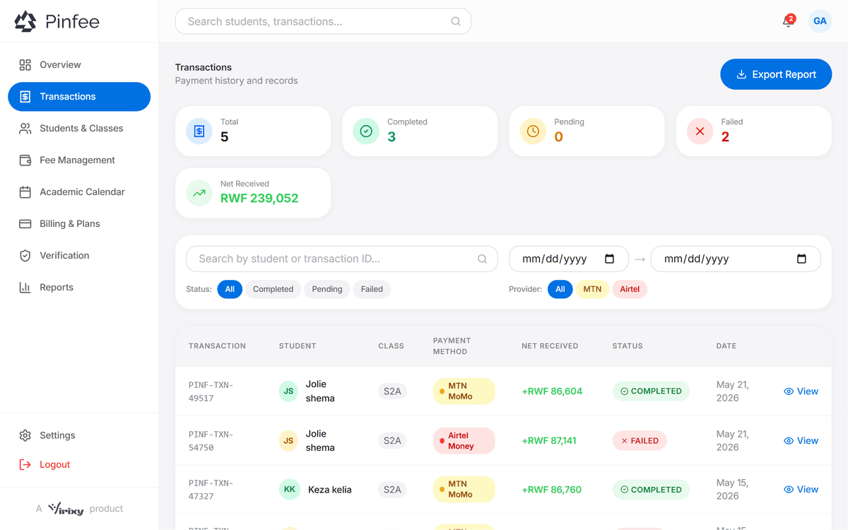This screenshot has width=848, height=530.
Task: Click the Failed card X icon
Action: [x=700, y=131]
